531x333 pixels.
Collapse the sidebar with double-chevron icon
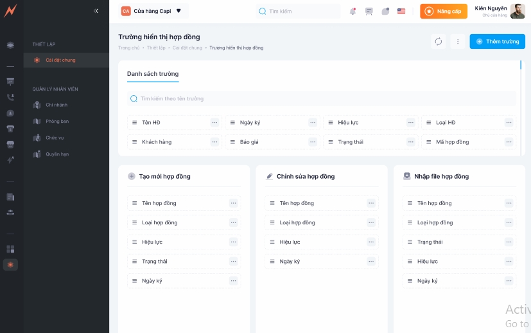click(96, 11)
